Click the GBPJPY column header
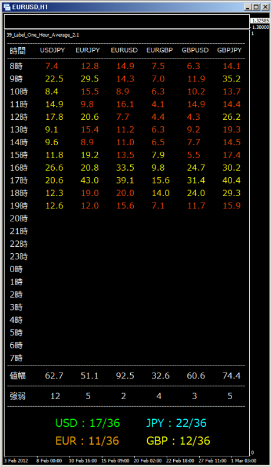Image resolution: width=271 pixels, height=467 pixels. pos(229,50)
